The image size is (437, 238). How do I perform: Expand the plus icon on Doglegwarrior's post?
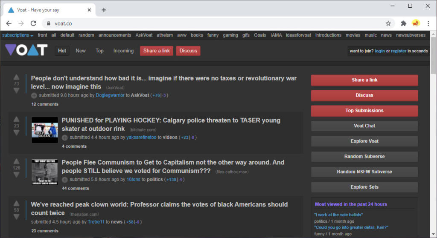(x=34, y=96)
